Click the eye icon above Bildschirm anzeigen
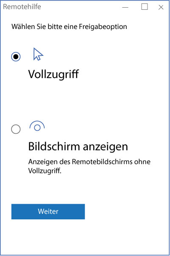170x256 pixels. (x=37, y=126)
